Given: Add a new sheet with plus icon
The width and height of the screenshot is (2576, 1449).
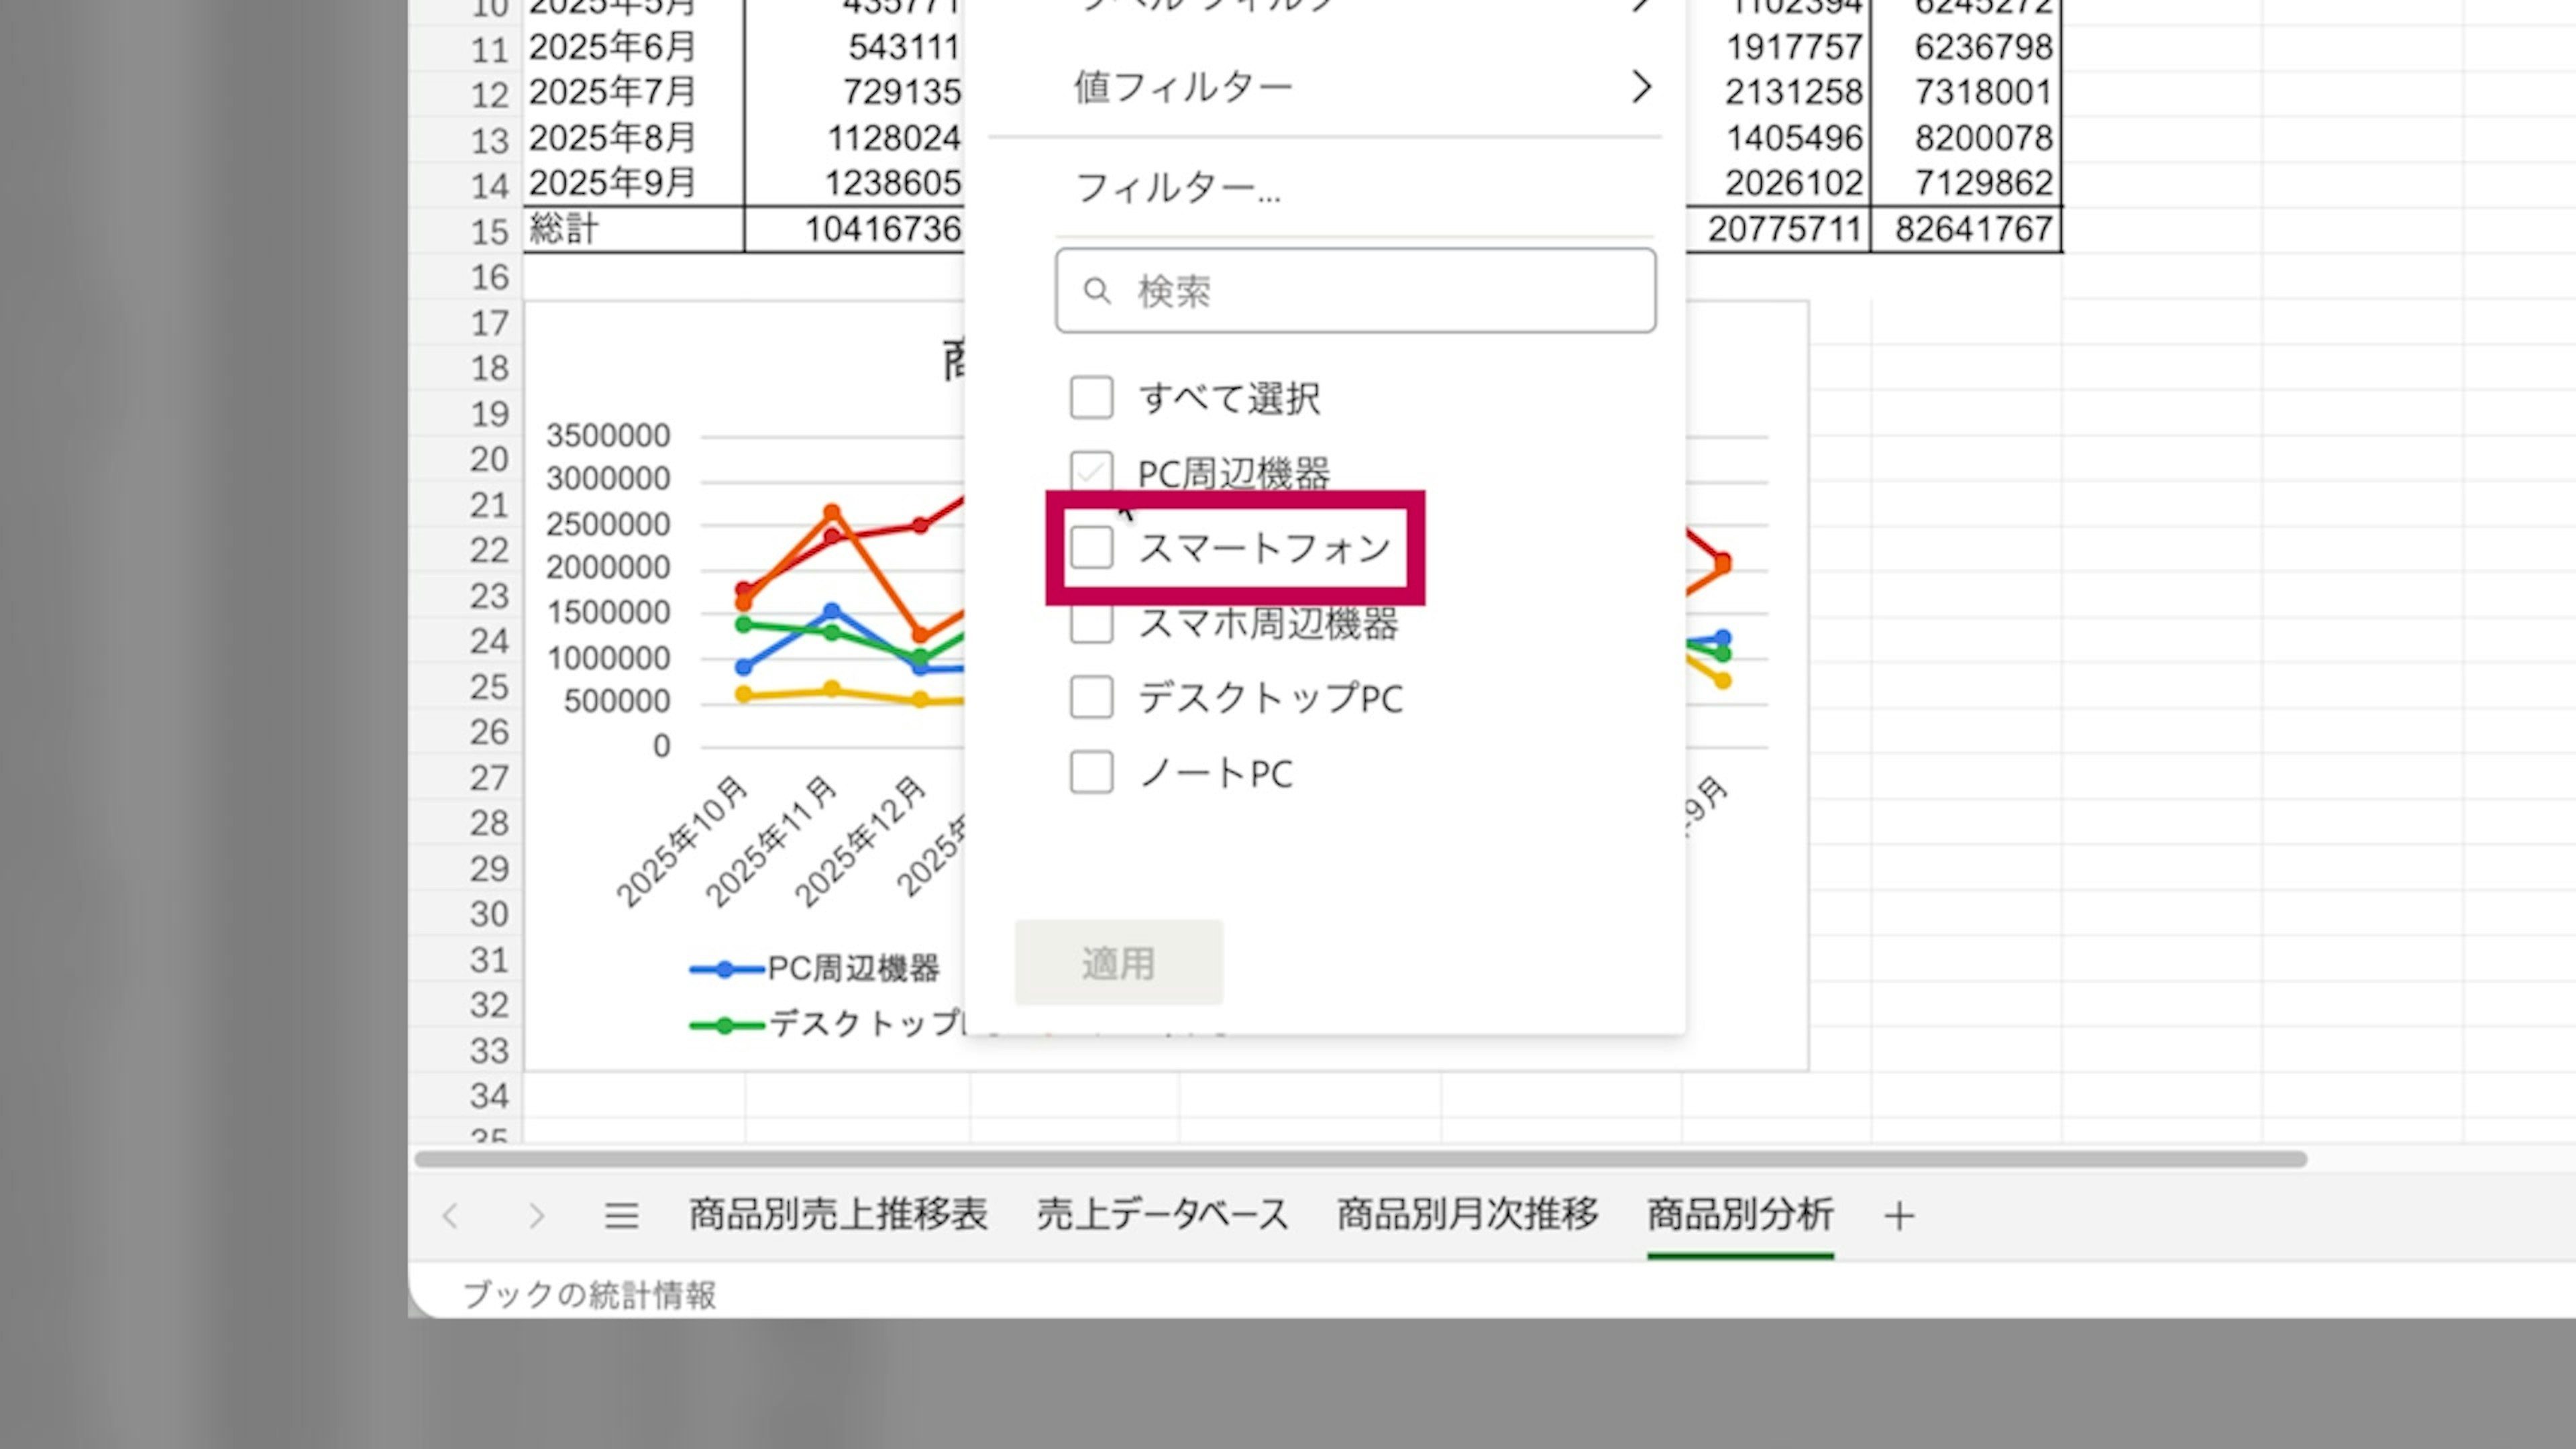Looking at the screenshot, I should coord(1898,1216).
